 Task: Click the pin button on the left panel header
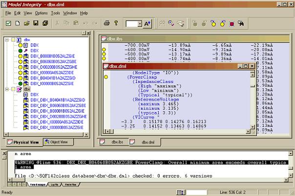click(84, 33)
